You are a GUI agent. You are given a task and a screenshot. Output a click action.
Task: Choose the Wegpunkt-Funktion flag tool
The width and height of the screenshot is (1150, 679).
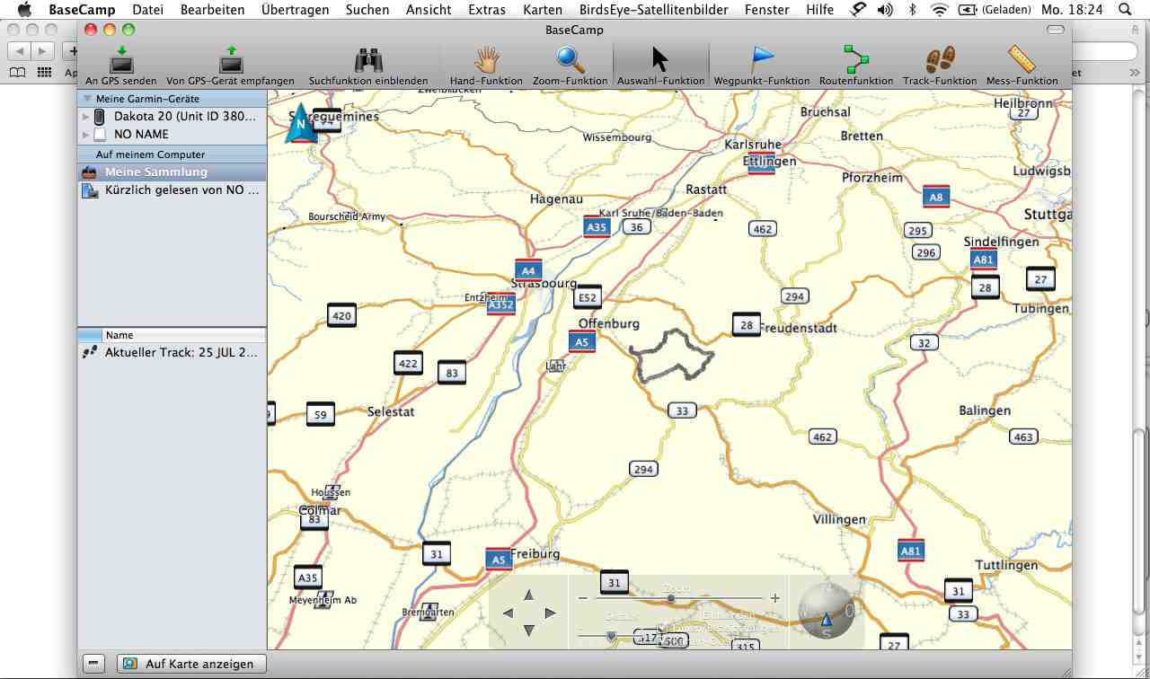[x=762, y=62]
